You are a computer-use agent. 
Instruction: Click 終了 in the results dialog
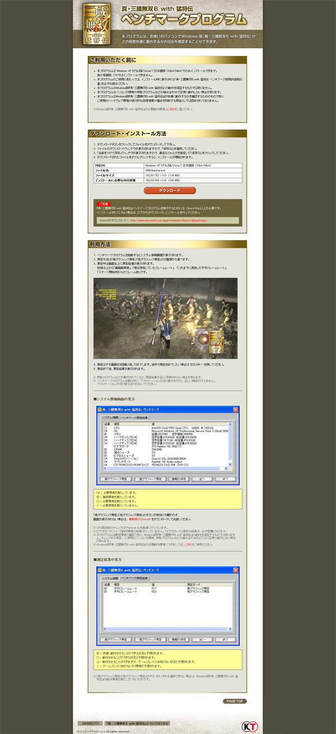(x=225, y=639)
